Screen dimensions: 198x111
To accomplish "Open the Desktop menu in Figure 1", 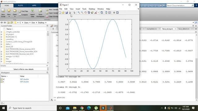I will (92, 9).
